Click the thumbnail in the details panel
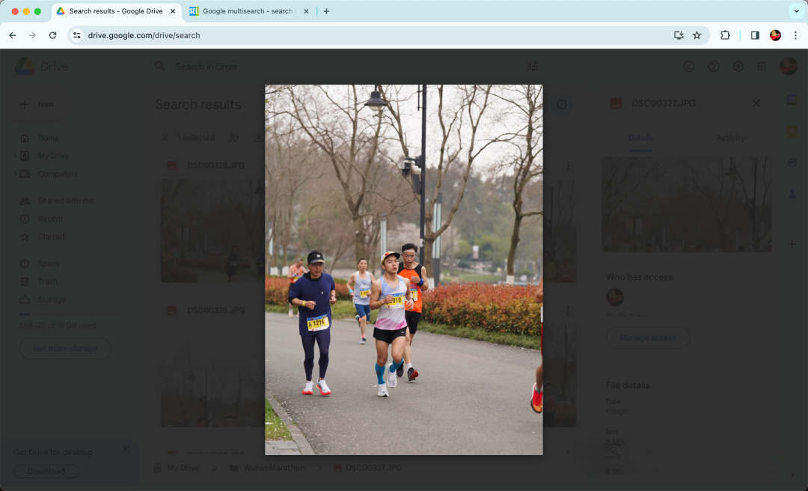 coord(686,204)
